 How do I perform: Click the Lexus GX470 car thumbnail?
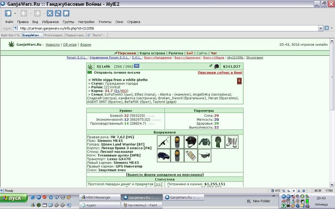(x=164, y=155)
